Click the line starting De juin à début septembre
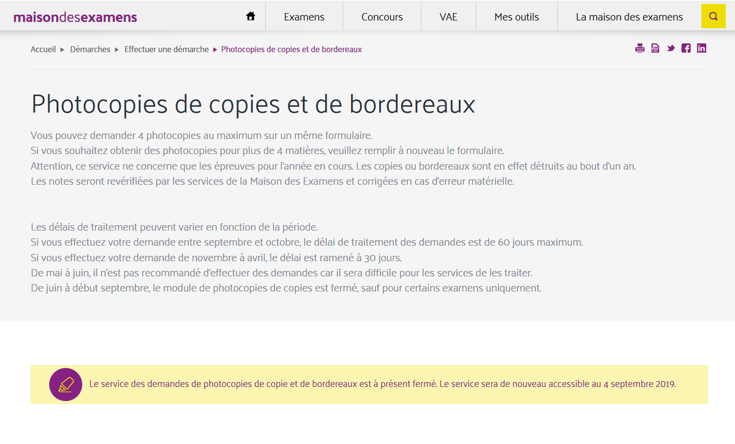The height and width of the screenshot is (444, 735). (286, 288)
